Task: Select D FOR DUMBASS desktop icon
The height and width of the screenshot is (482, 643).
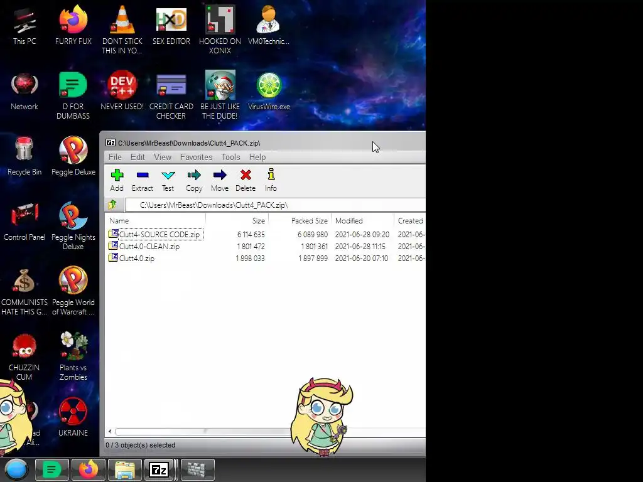Action: tap(73, 95)
